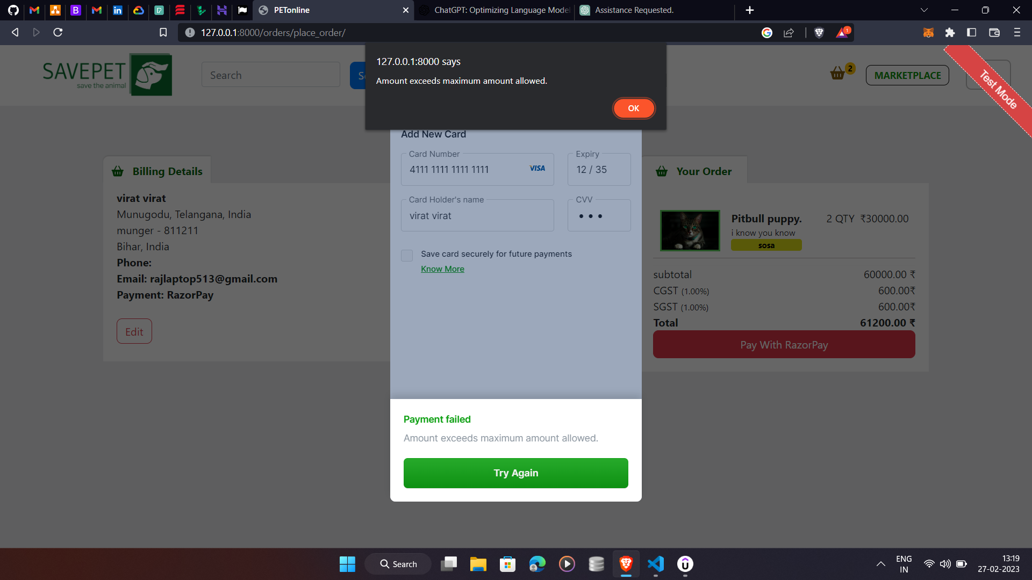Screen dimensions: 1032x580
Task: Bookmark this page with bookmark icon
Action: (x=163, y=33)
